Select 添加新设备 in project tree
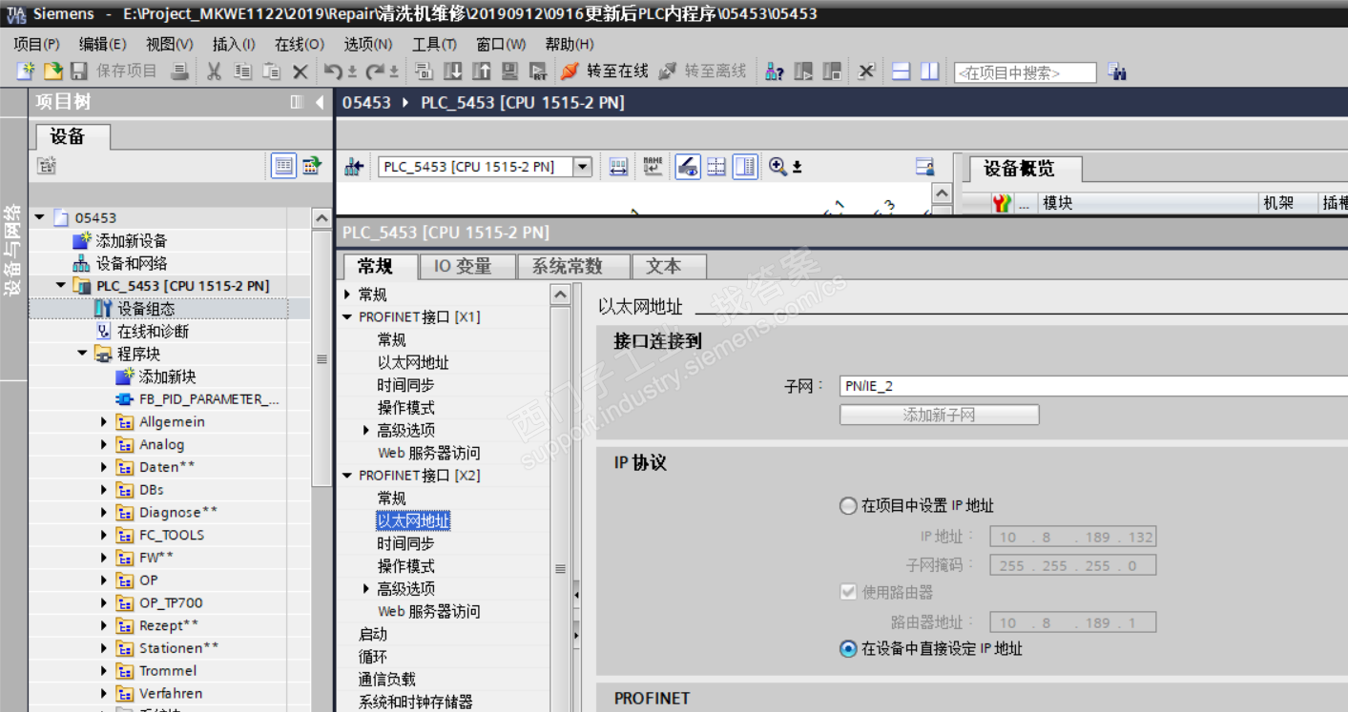The height and width of the screenshot is (712, 1348). (x=132, y=241)
